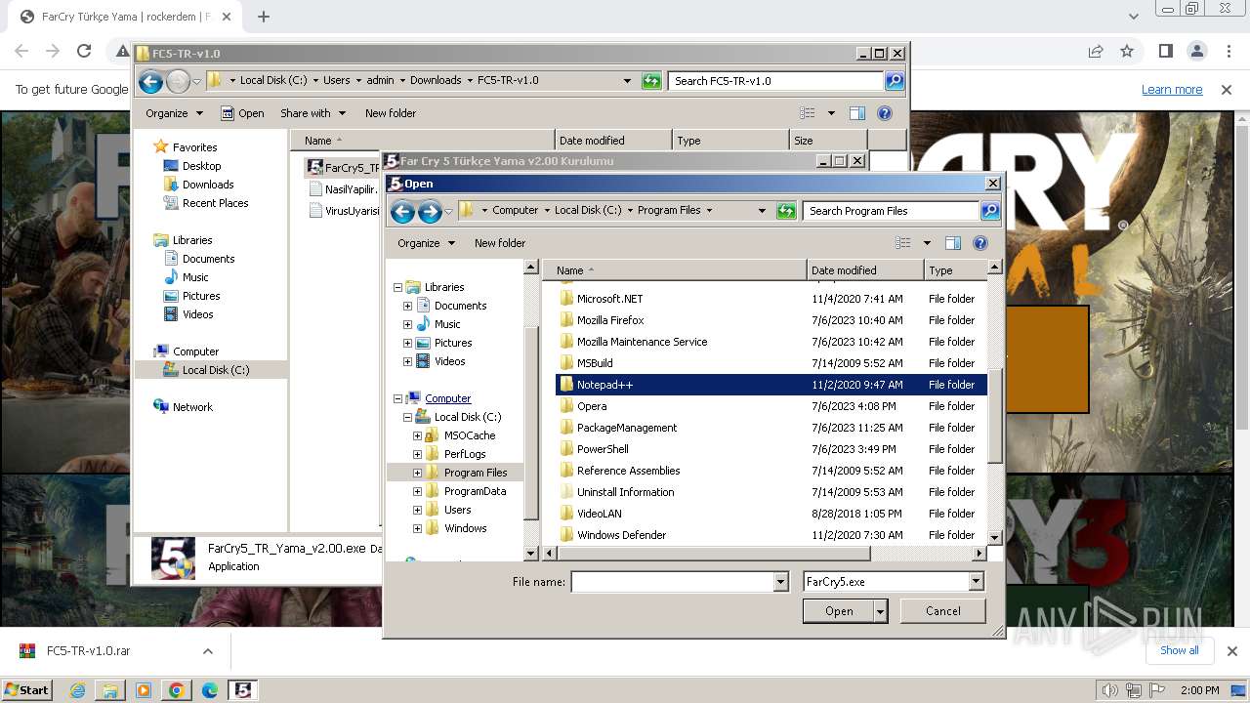Start search via magnifier in Open dialog
Screen dimensions: 1250x703
coord(989,211)
